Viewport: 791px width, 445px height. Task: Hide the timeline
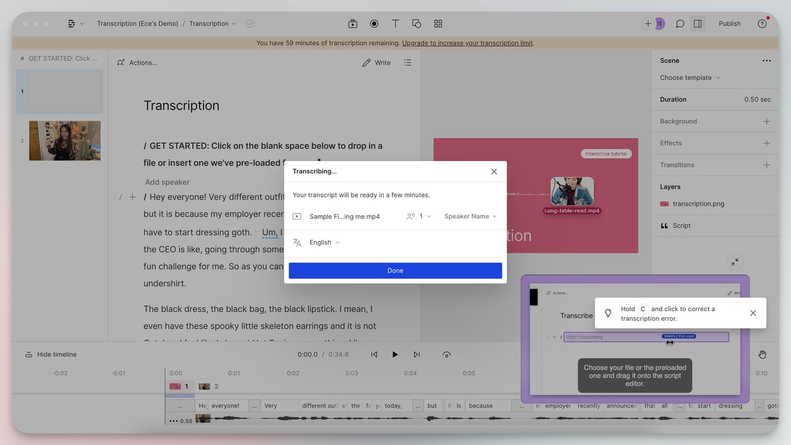coord(51,354)
